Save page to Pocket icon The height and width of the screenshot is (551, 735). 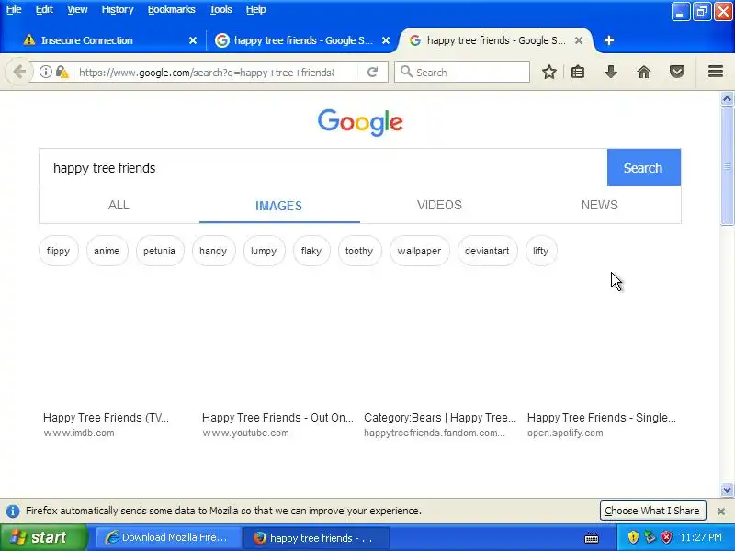tap(677, 72)
